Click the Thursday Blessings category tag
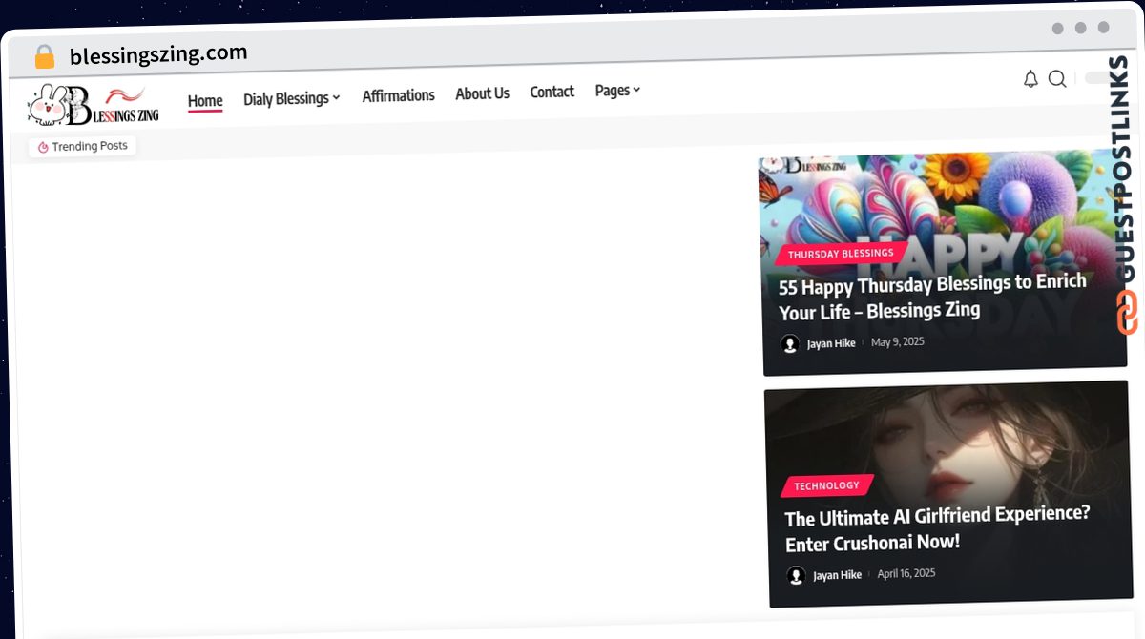The image size is (1145, 639). tap(841, 254)
